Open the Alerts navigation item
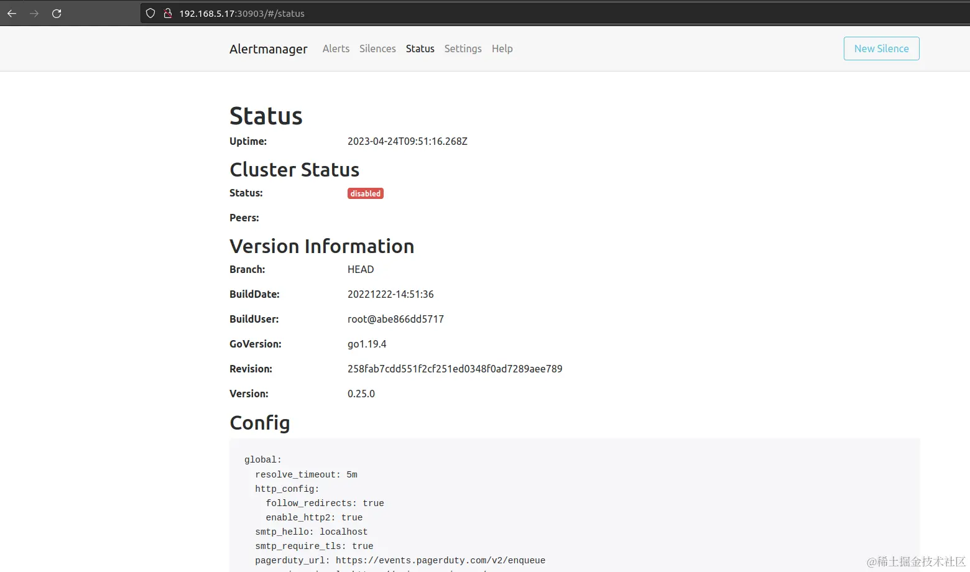The image size is (970, 572). [x=336, y=48]
